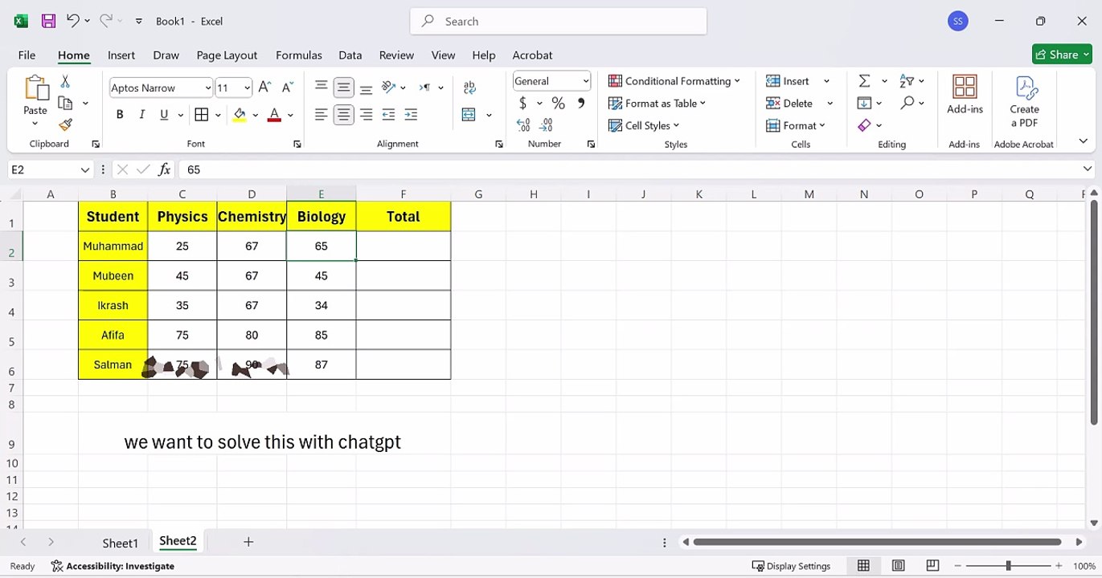Click the formula bar showing 65

pyautogui.click(x=631, y=169)
